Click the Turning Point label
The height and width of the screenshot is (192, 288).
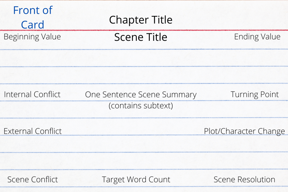point(254,95)
